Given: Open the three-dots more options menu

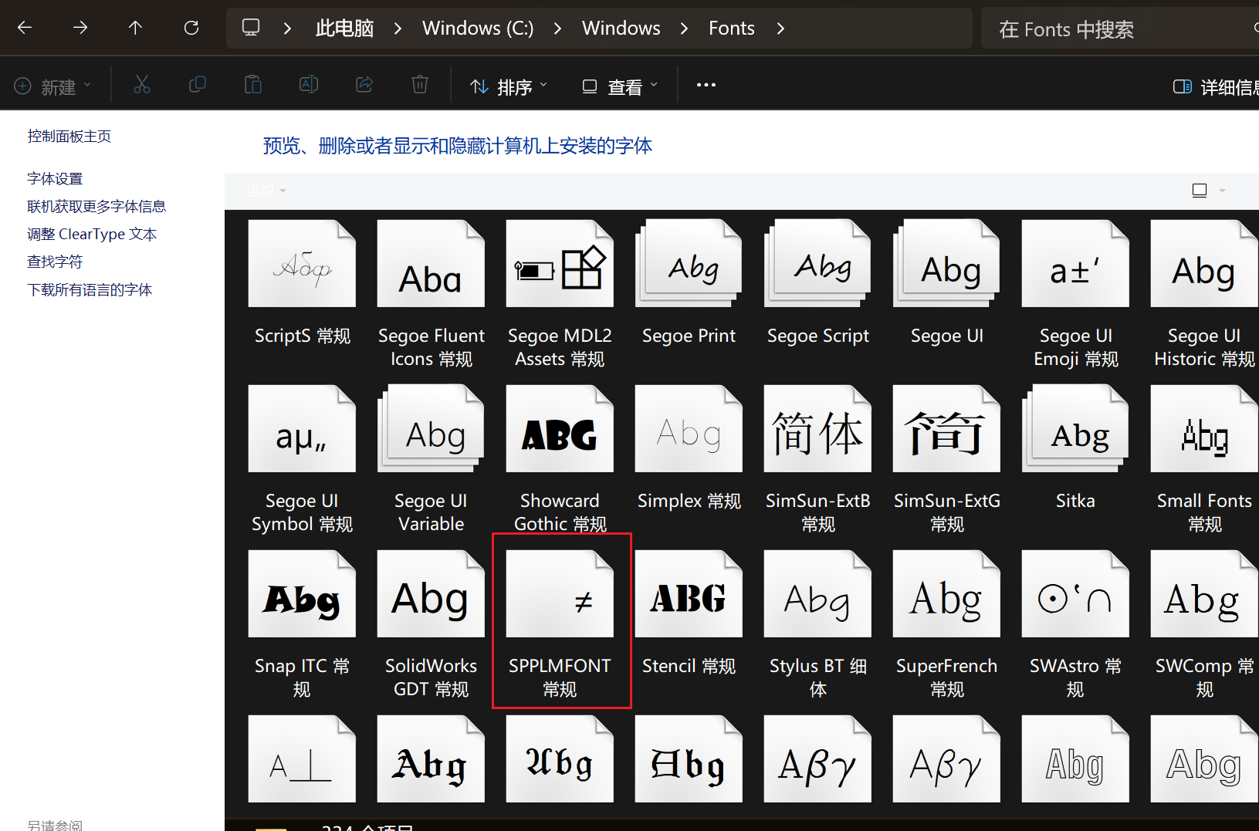Looking at the screenshot, I should pos(706,85).
